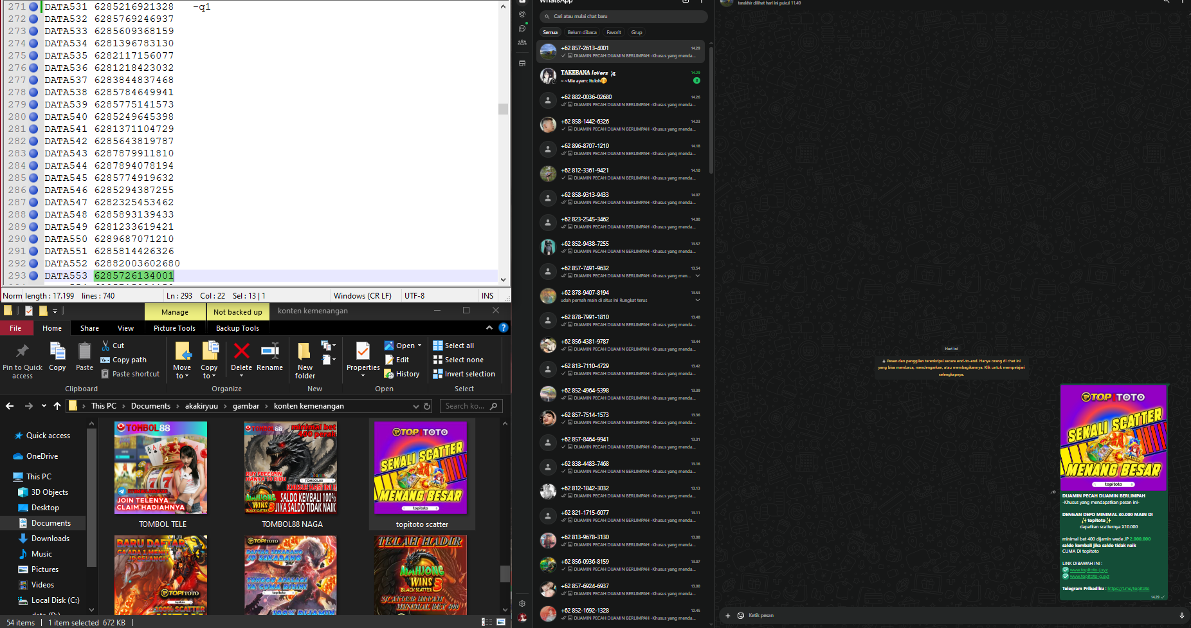Click the Ketik pesan message input
Image resolution: width=1191 pixels, height=628 pixels.
click(958, 616)
